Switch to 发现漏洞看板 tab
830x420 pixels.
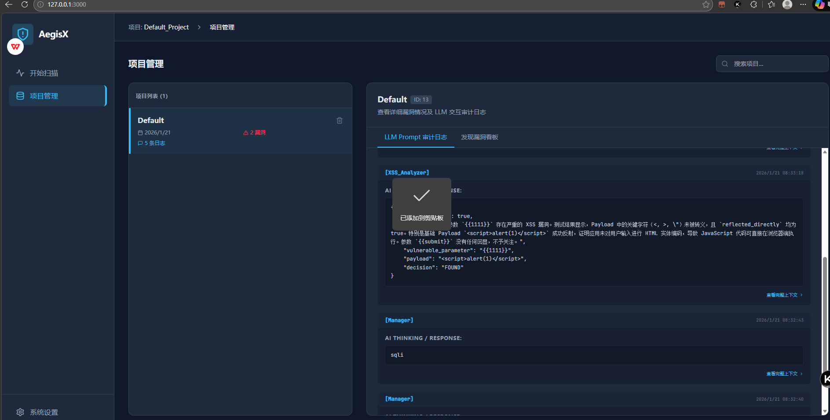coord(479,137)
